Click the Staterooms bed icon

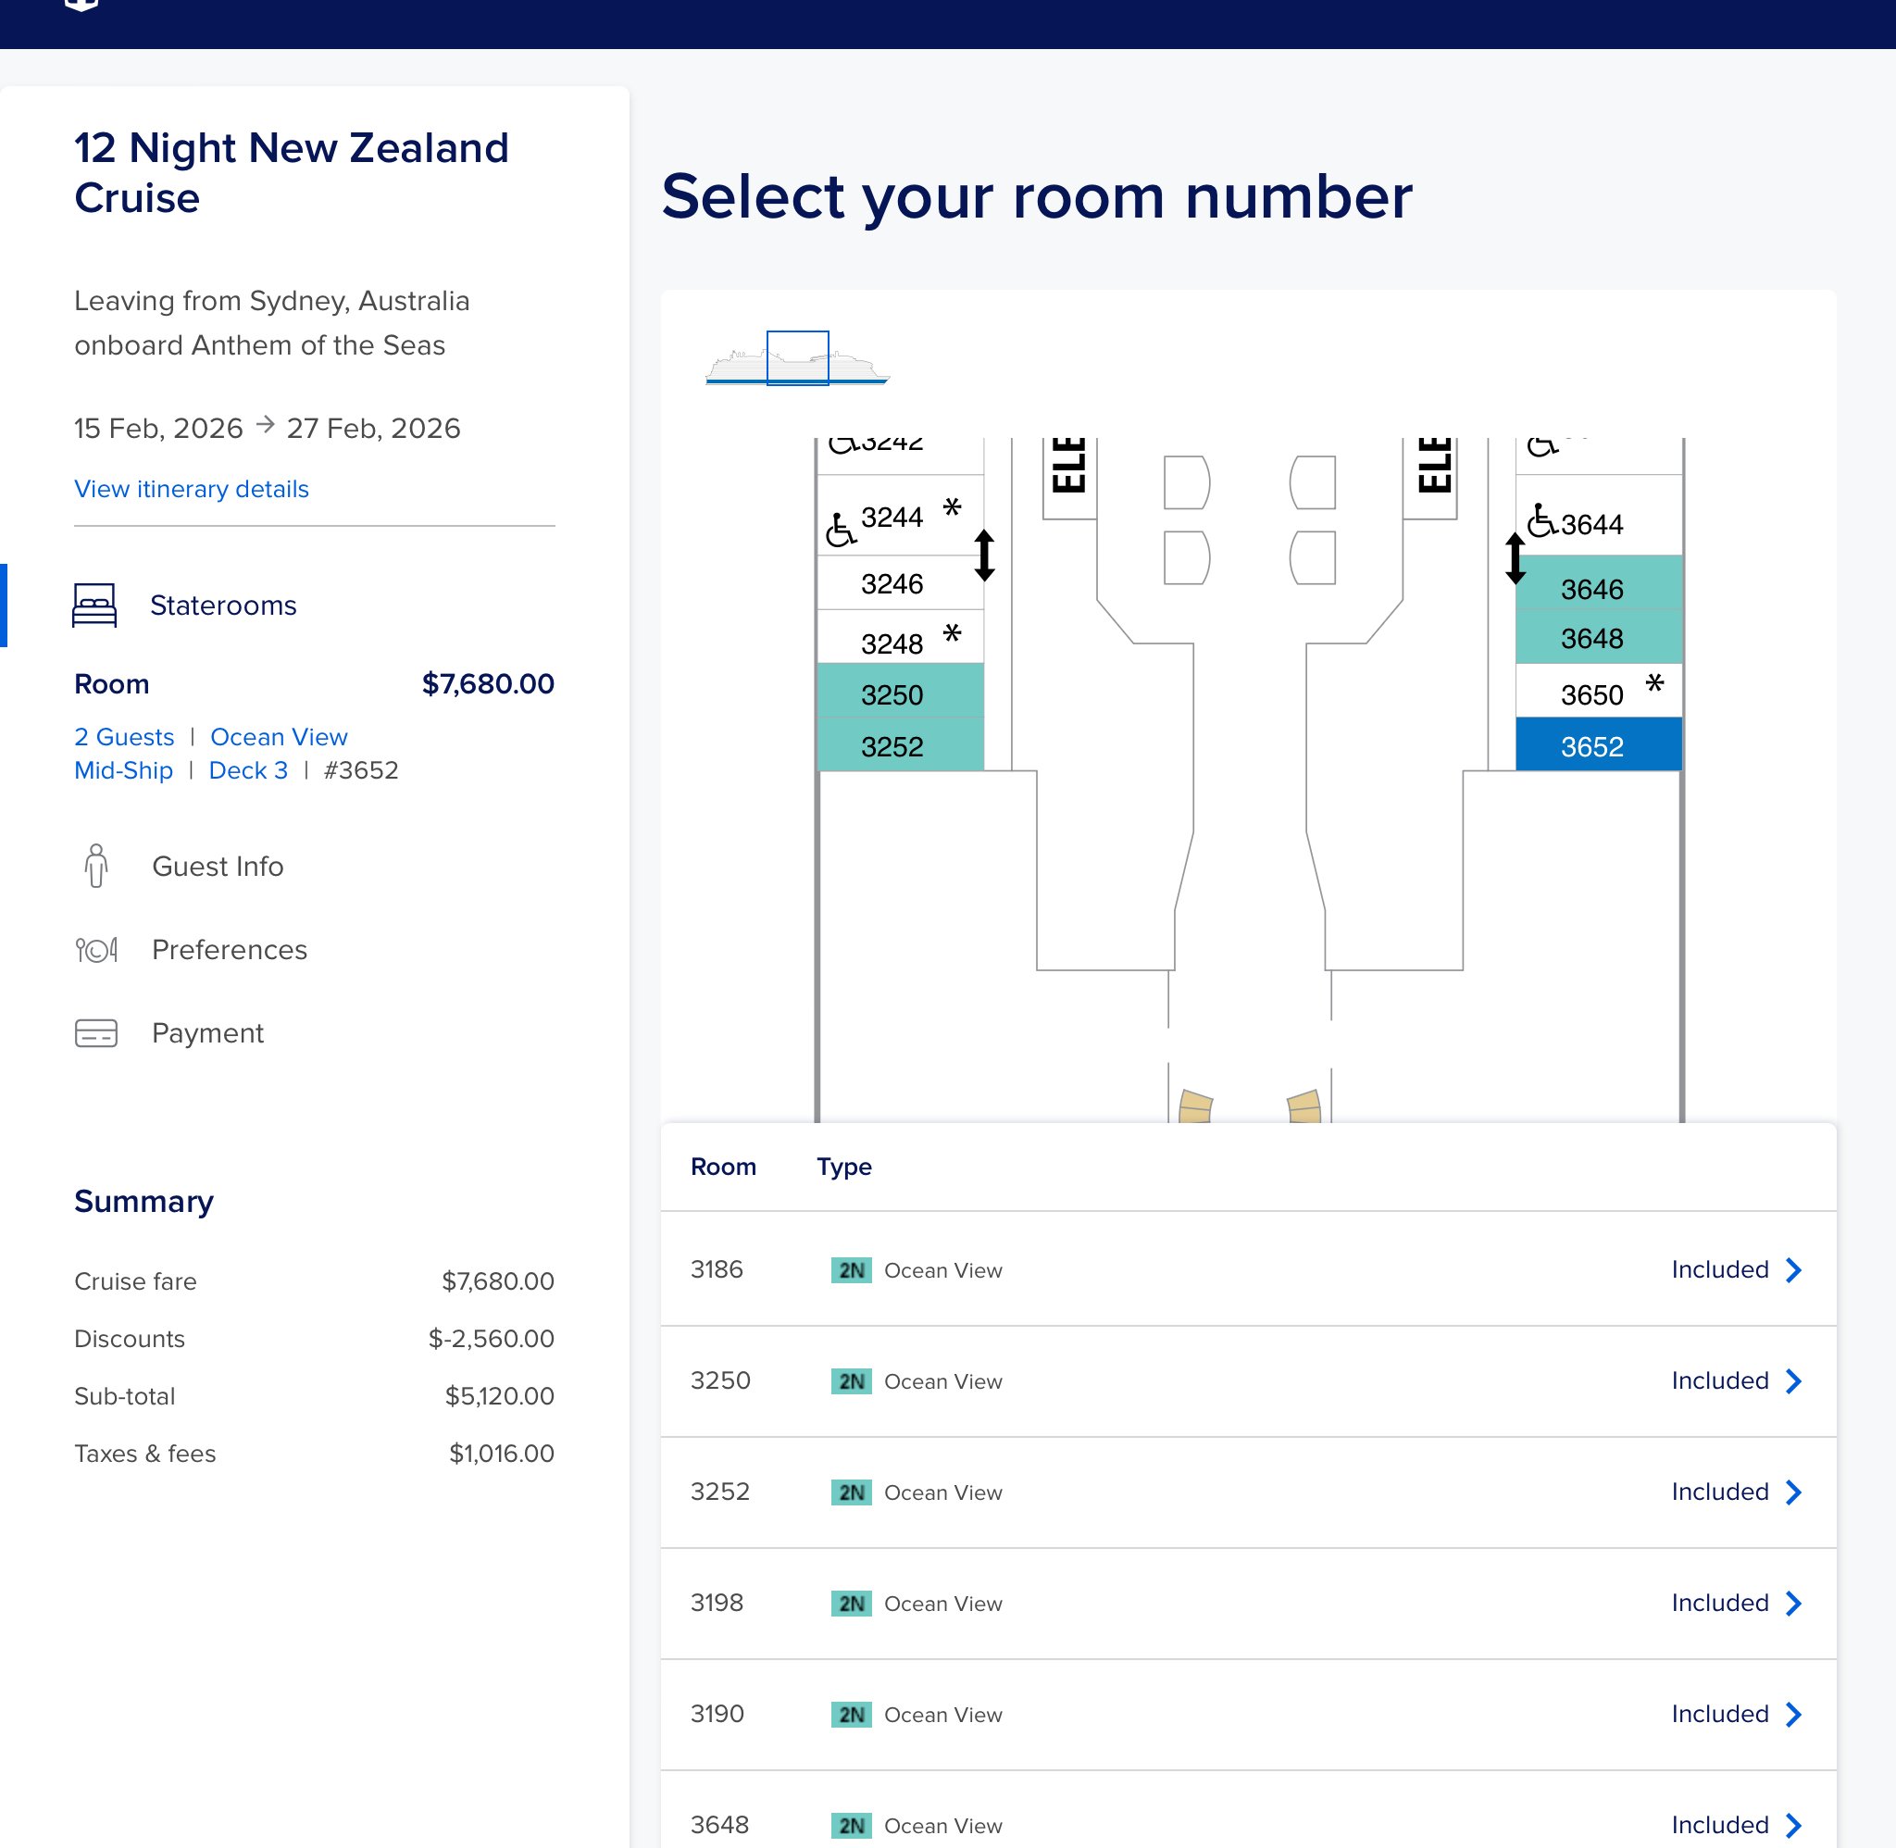[x=94, y=605]
